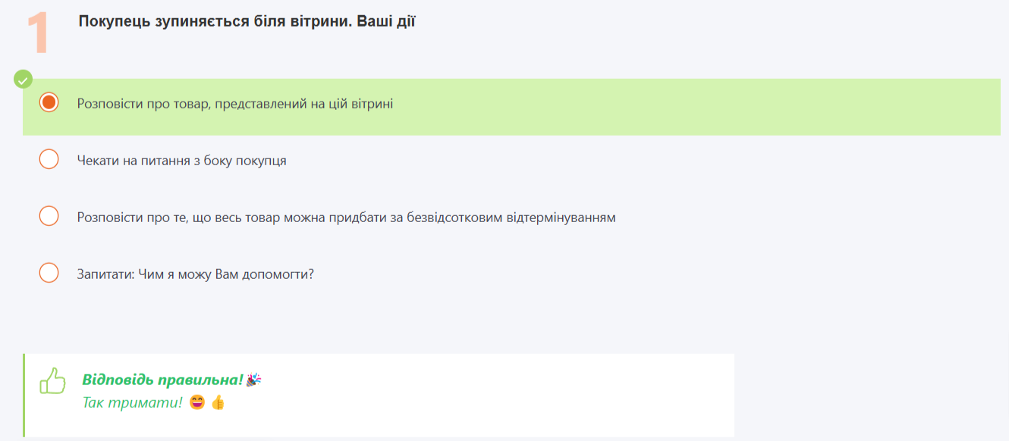Image resolution: width=1009 pixels, height=441 pixels.
Task: Click the Відповідь правильна! feedback text
Action: coord(162,380)
